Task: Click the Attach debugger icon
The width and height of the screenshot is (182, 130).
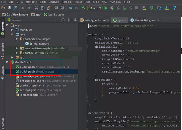Action: pos(124,8)
